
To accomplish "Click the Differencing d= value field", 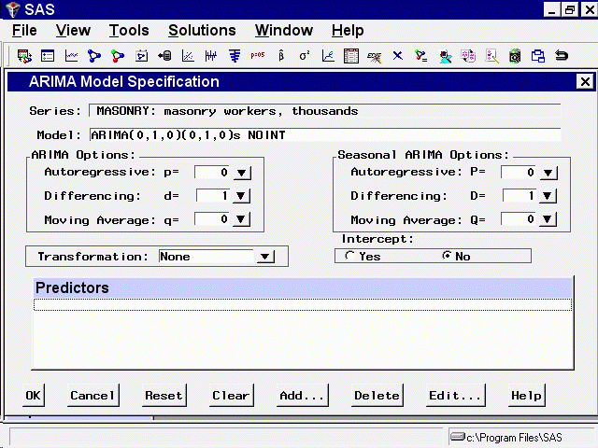I will (213, 196).
